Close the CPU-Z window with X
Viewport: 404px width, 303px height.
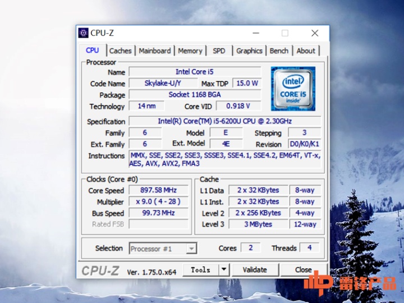(x=315, y=33)
